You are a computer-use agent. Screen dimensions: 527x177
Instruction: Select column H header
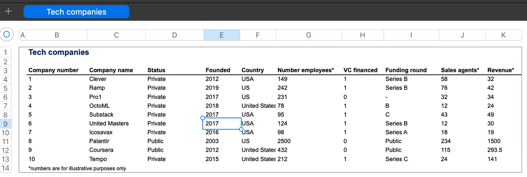coord(362,35)
